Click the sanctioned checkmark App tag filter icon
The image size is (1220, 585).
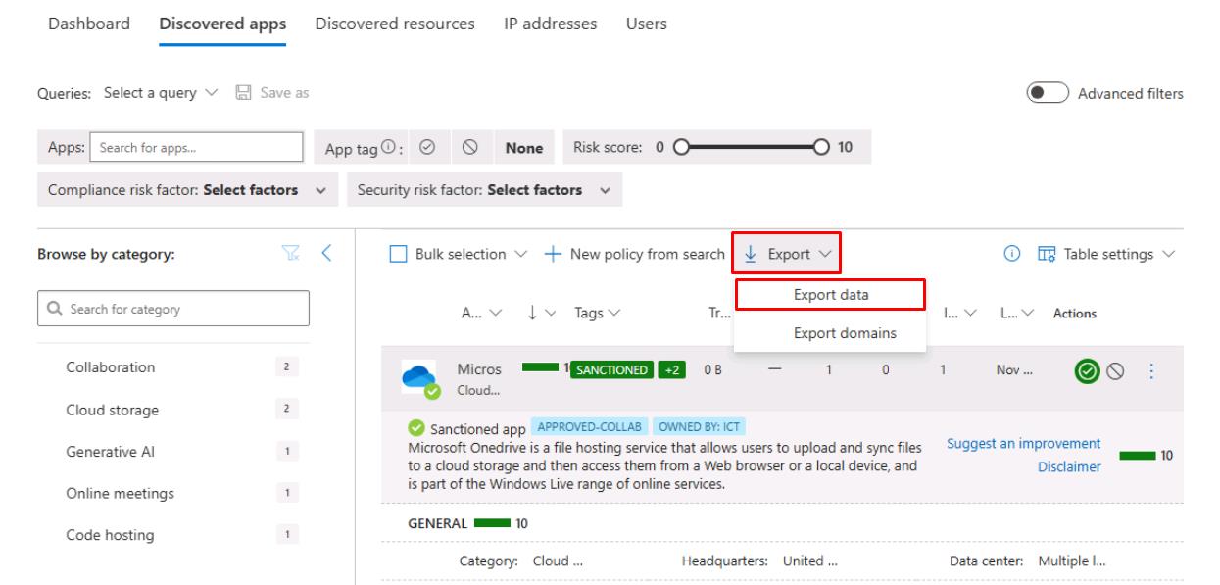(426, 147)
